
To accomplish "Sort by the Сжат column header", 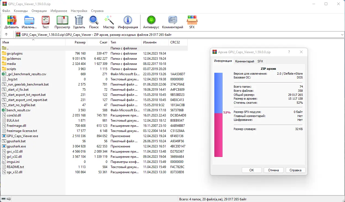I will click(x=98, y=42).
